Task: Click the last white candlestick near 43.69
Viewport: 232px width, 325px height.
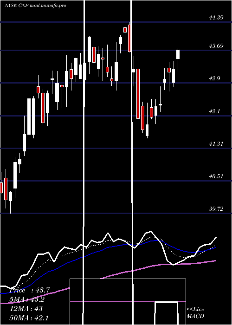Action: pos(178,54)
